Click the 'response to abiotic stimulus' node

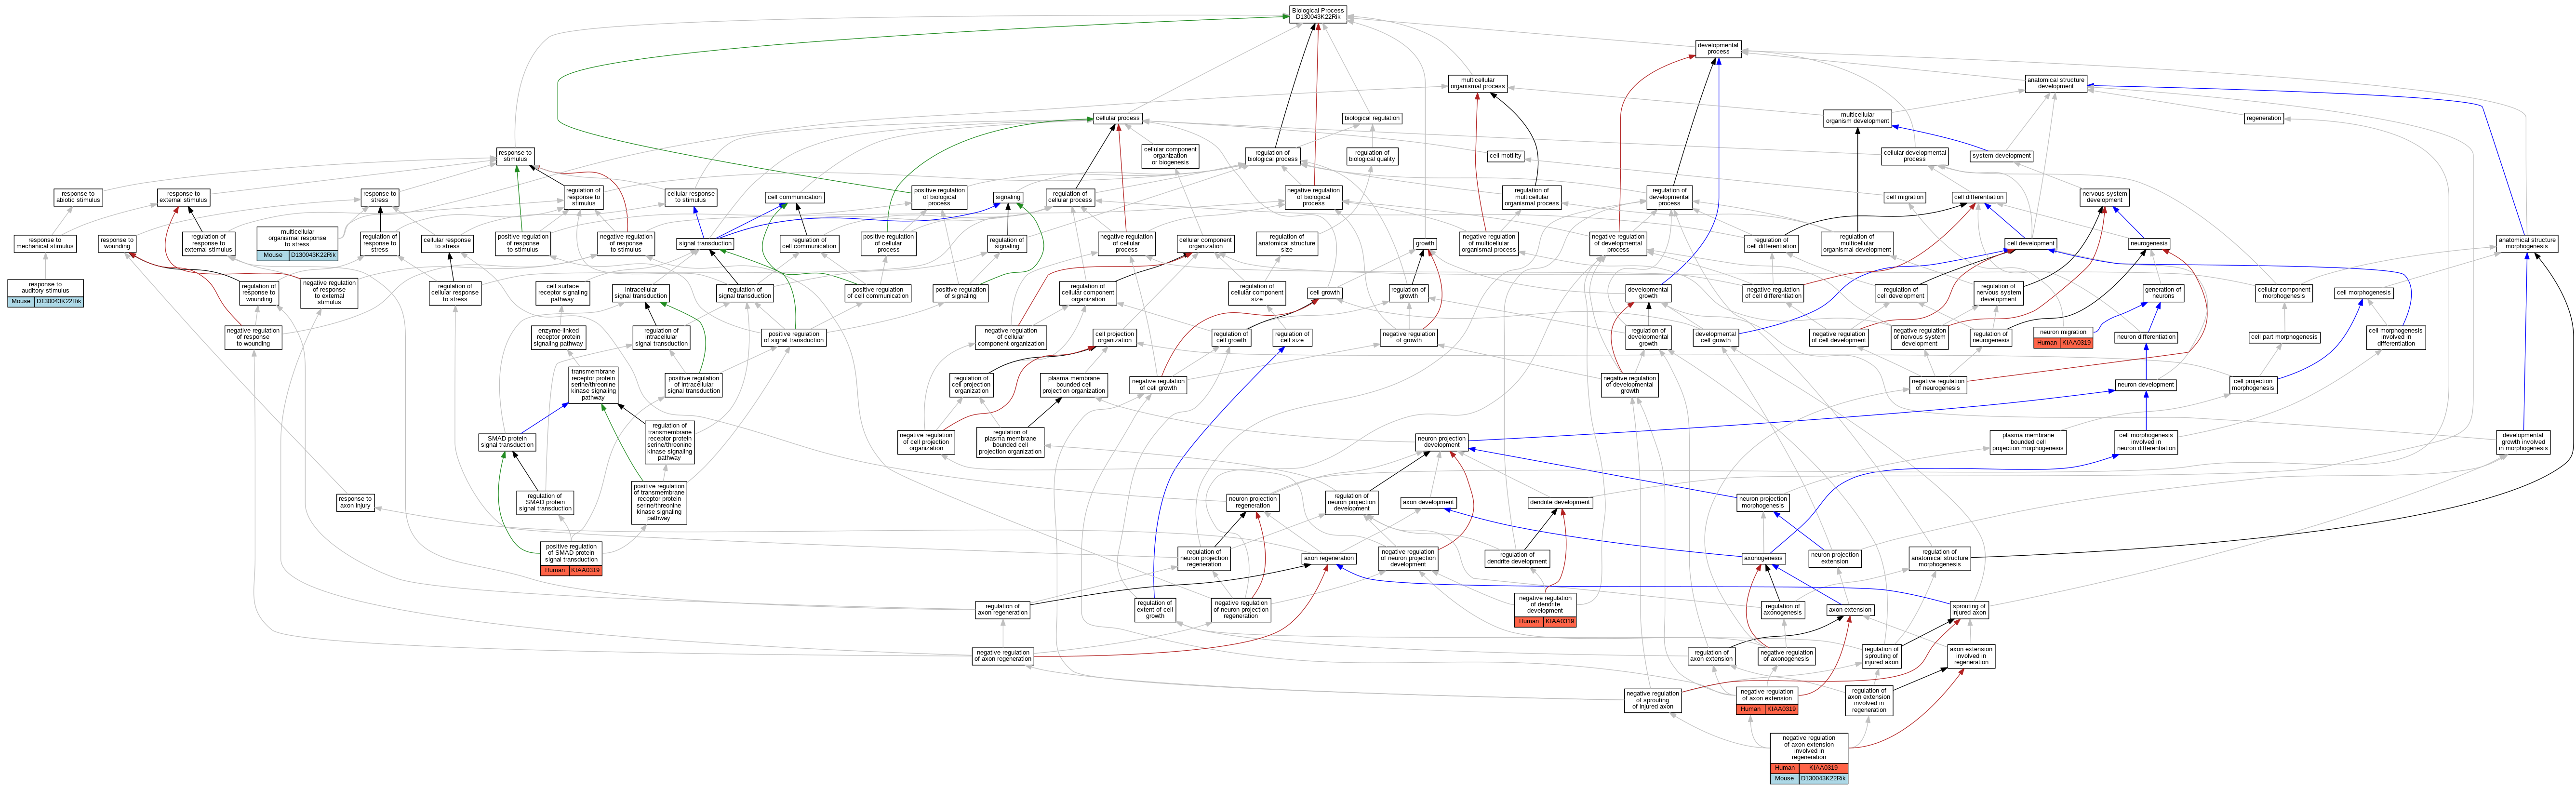78,197
